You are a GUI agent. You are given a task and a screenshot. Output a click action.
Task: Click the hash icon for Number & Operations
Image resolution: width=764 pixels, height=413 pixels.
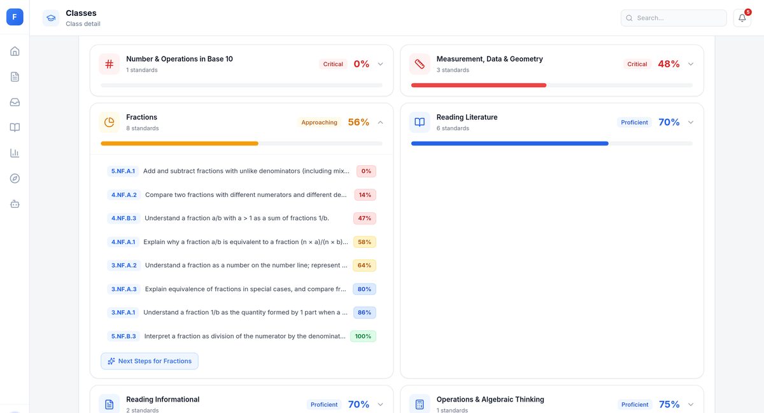pos(110,64)
